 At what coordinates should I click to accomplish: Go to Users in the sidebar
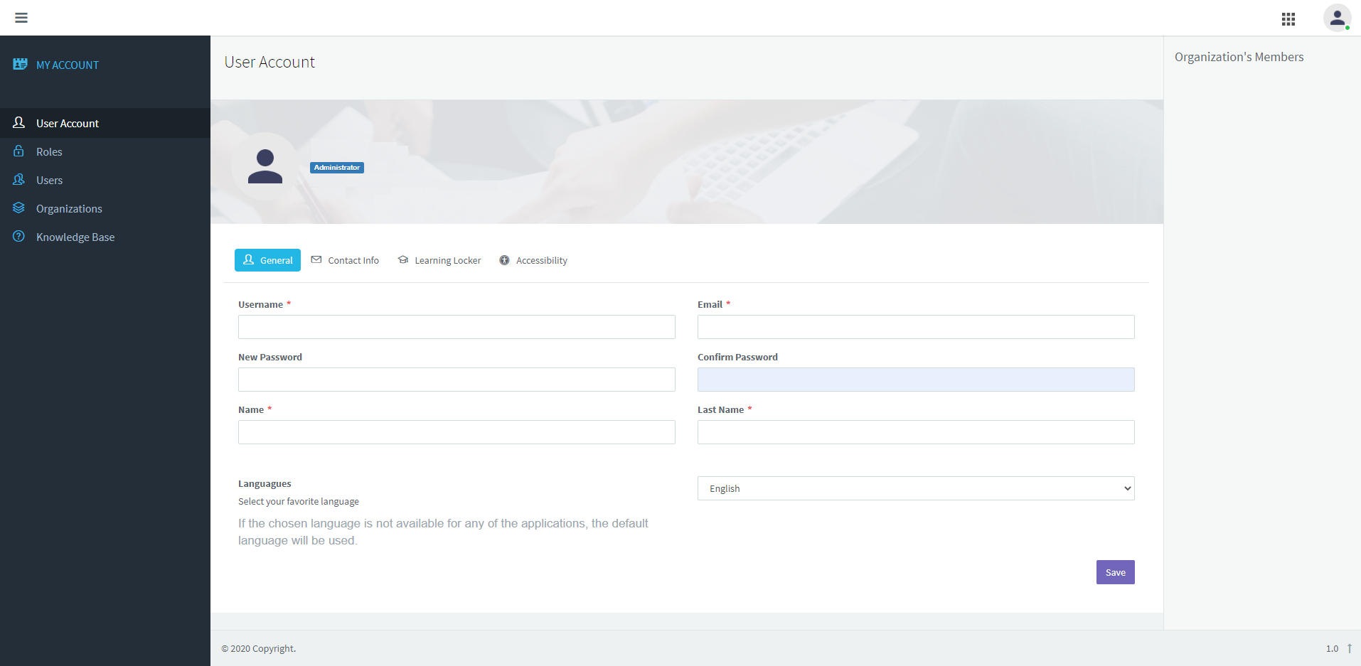click(x=105, y=180)
